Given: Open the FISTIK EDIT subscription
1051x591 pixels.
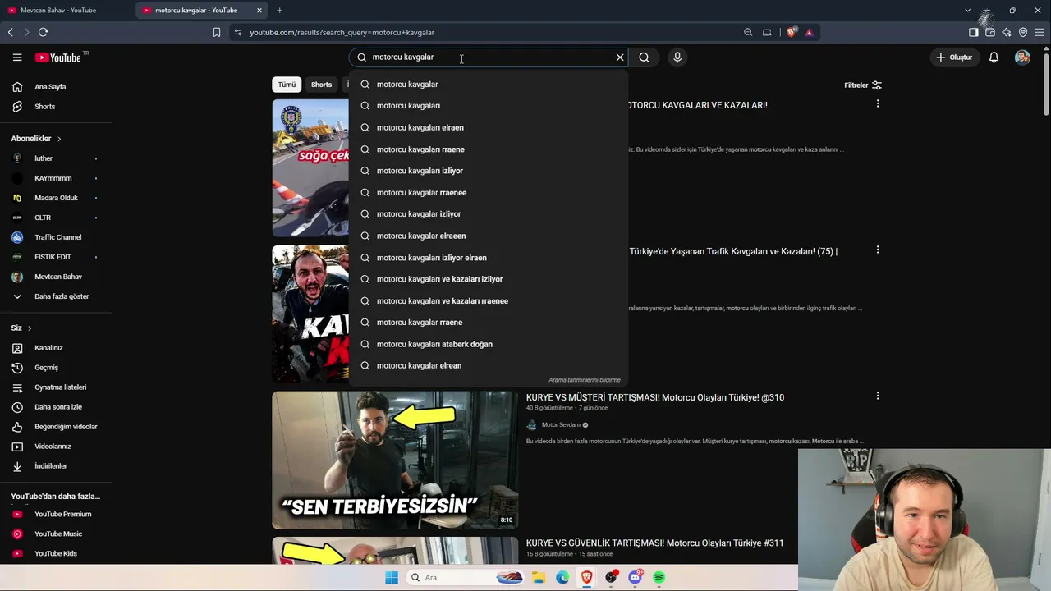Looking at the screenshot, I should point(56,257).
